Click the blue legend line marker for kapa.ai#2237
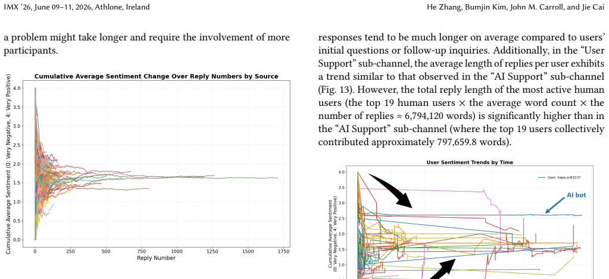The width and height of the screenshot is (609, 279). tap(542, 177)
